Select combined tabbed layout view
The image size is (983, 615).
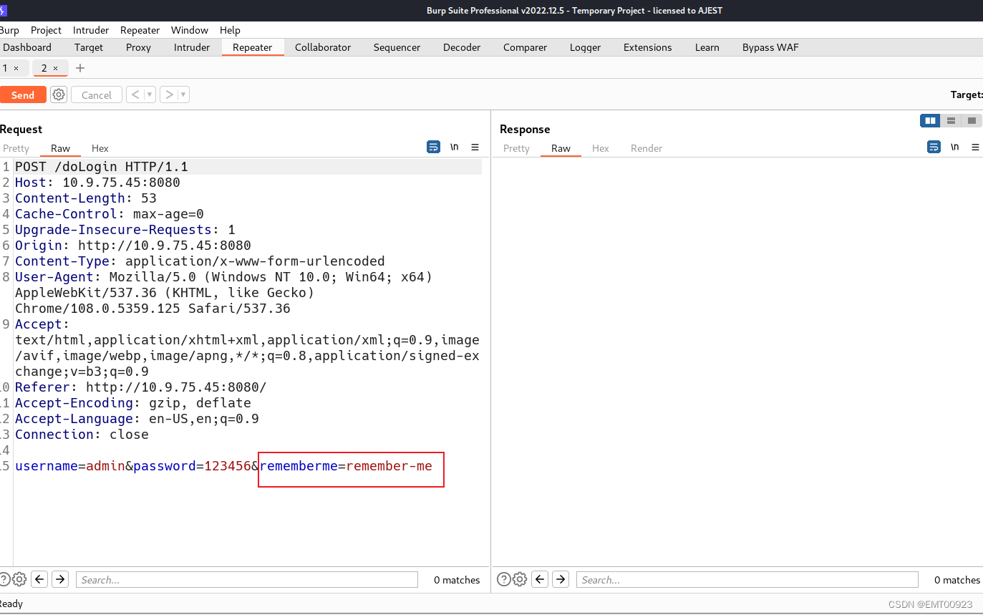(x=972, y=121)
